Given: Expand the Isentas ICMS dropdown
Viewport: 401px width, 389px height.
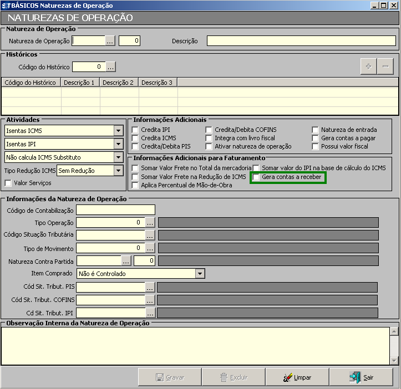Looking at the screenshot, I should pyautogui.click(x=118, y=131).
